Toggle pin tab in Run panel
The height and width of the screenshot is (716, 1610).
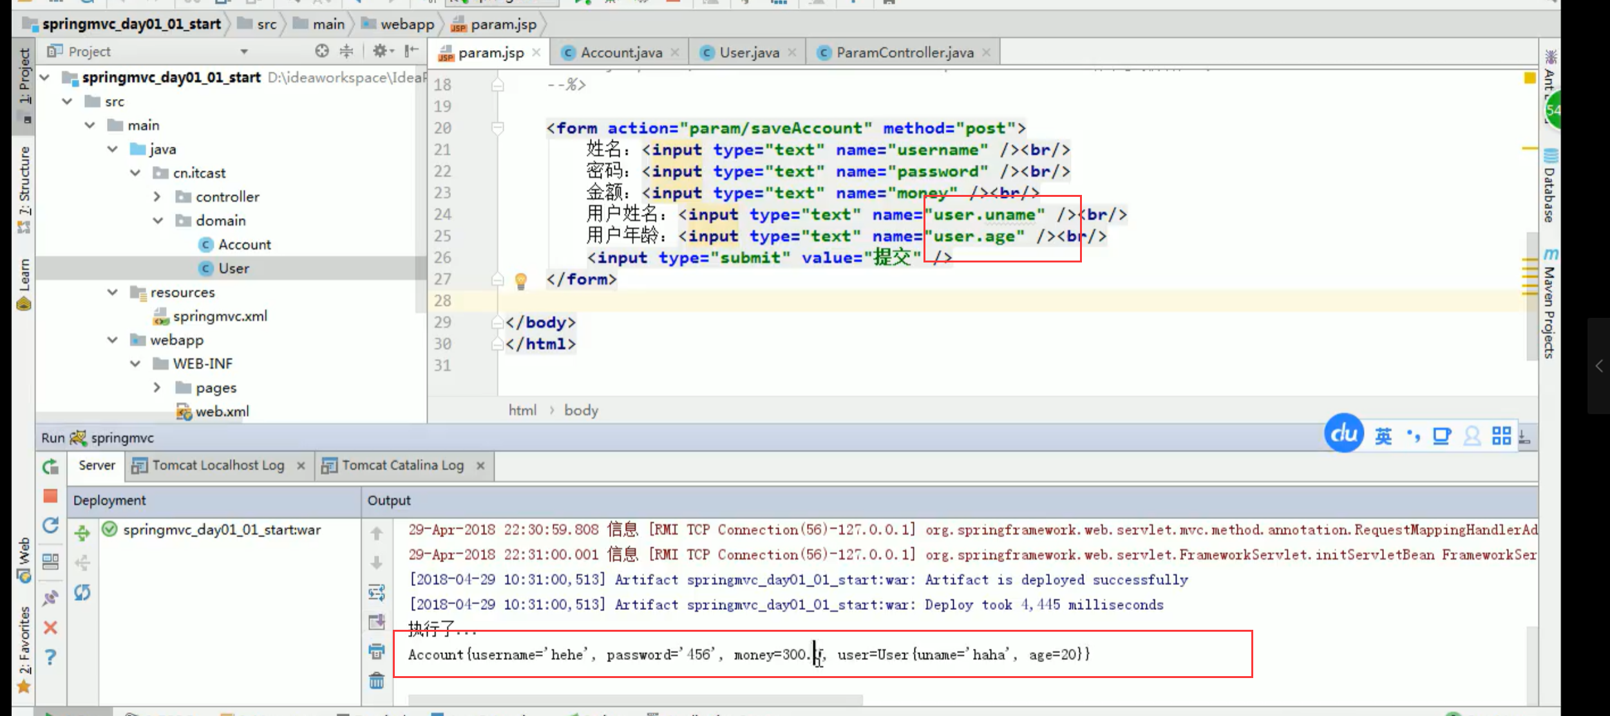coord(50,598)
